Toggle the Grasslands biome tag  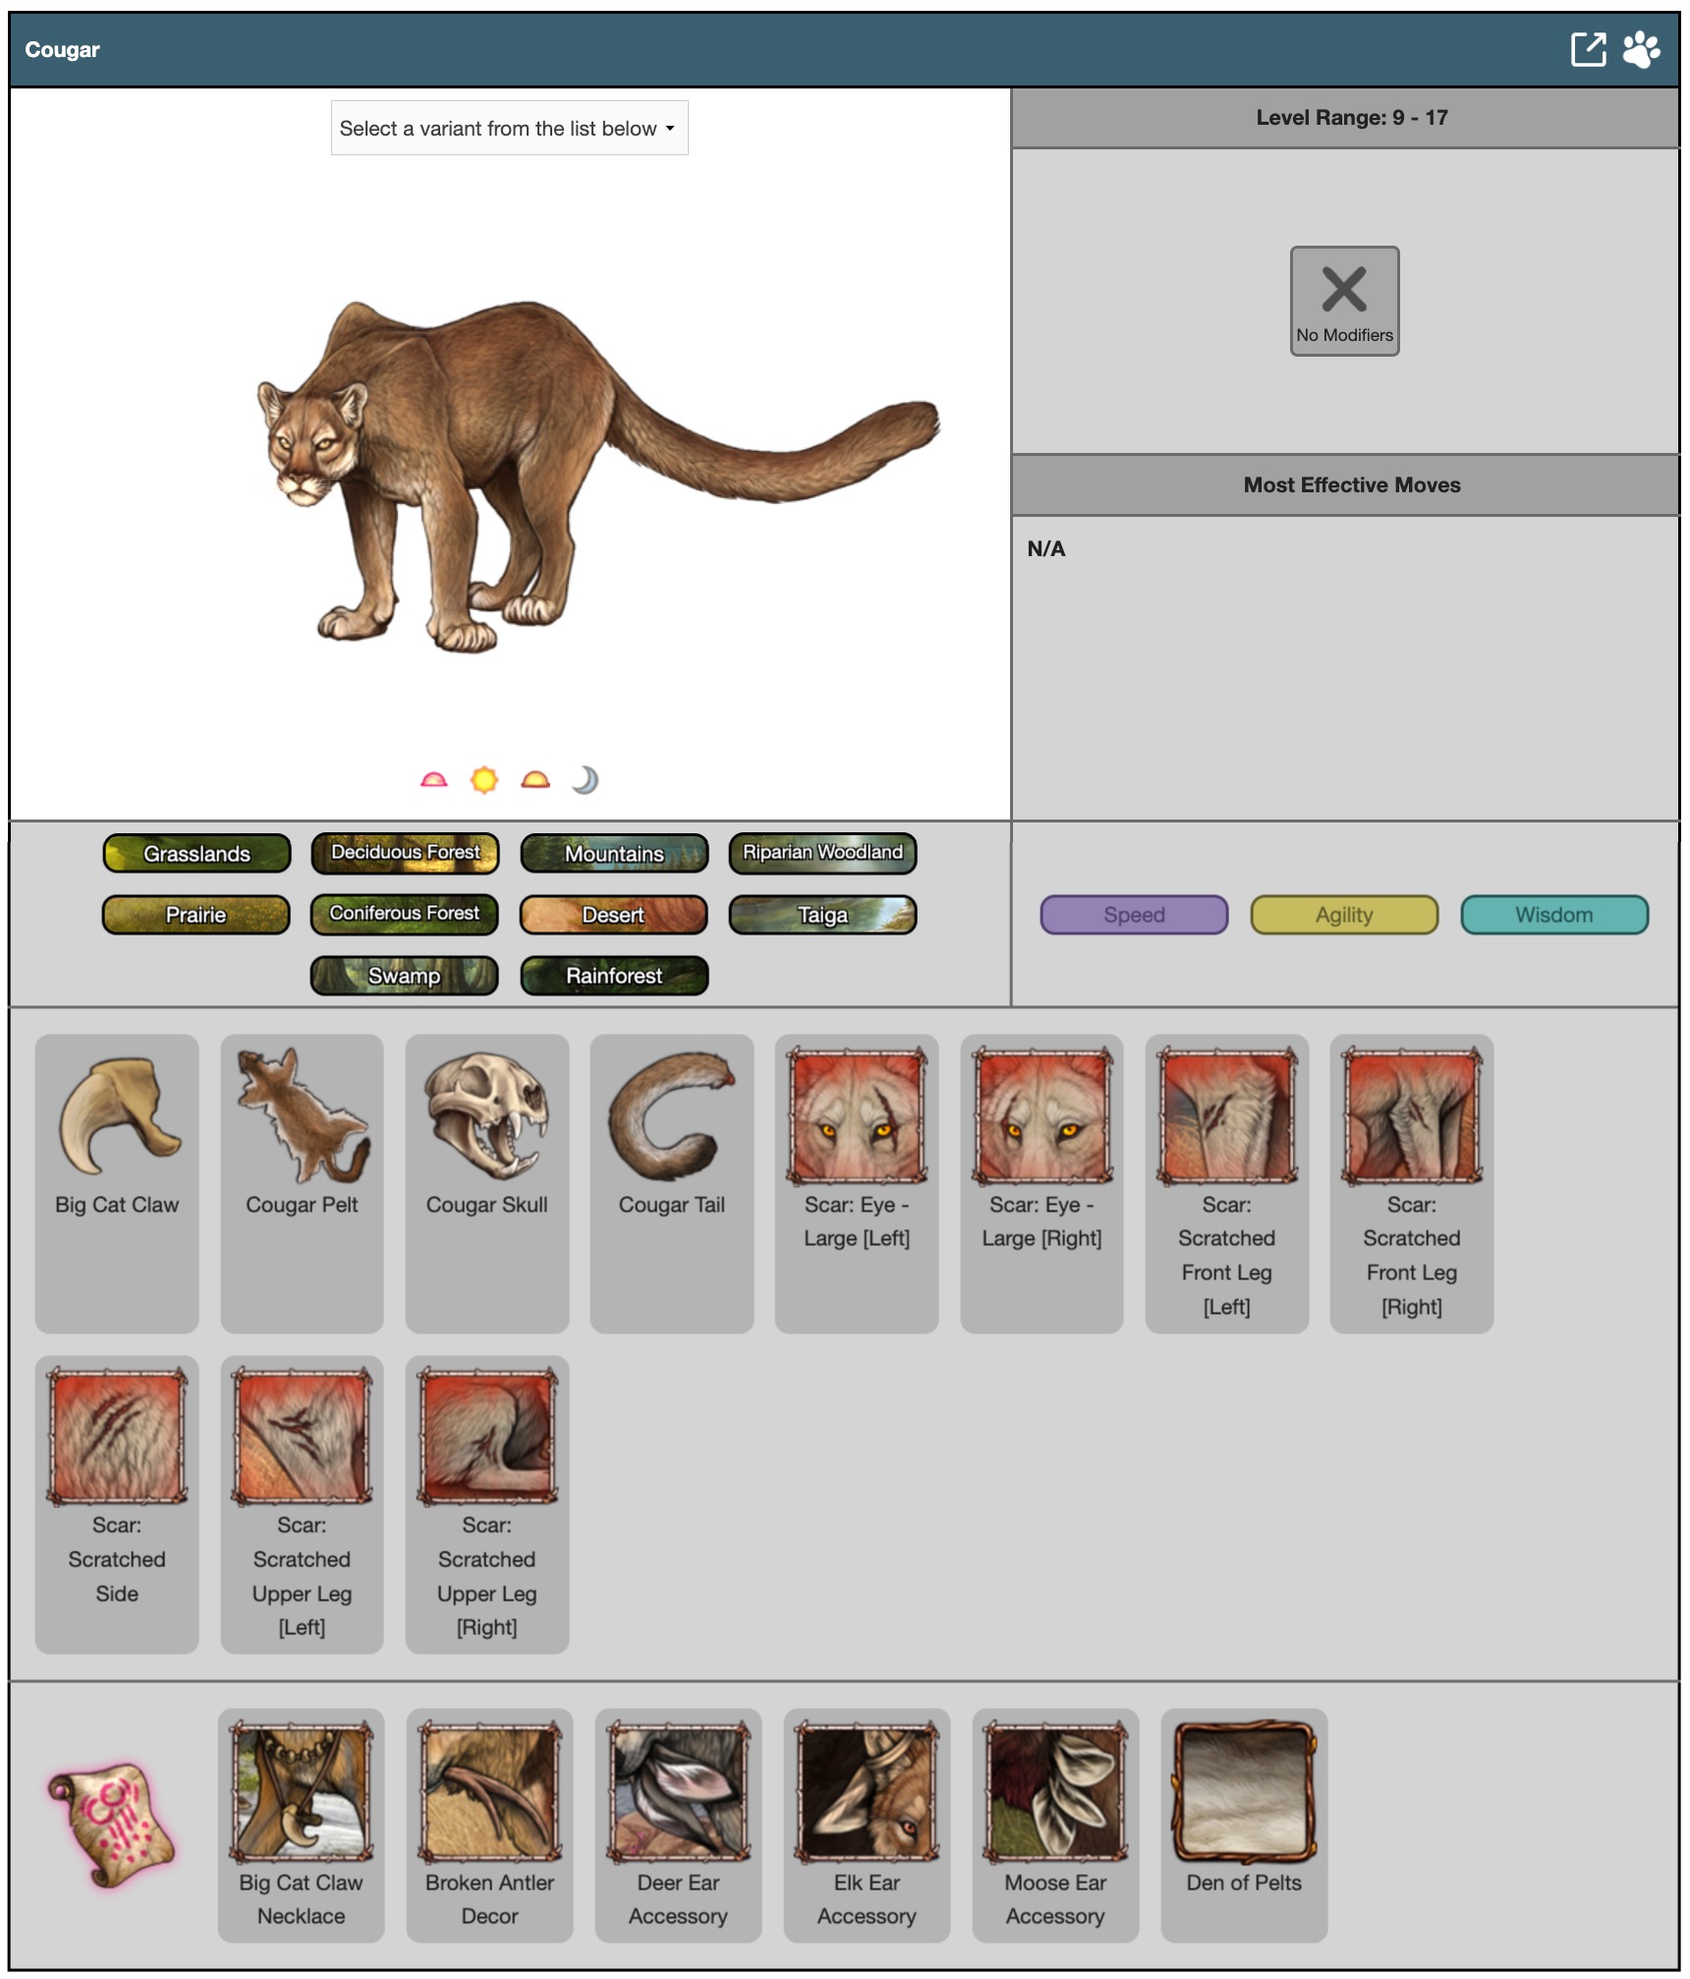click(197, 853)
